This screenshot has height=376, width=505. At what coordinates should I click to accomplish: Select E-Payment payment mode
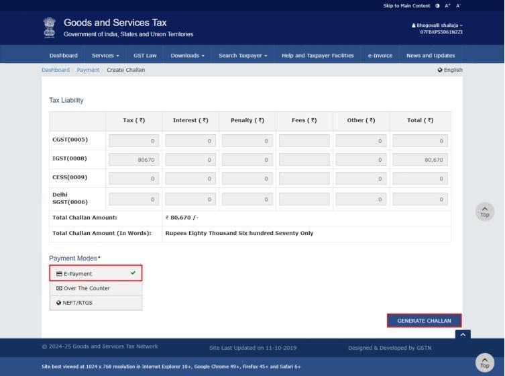tap(96, 273)
